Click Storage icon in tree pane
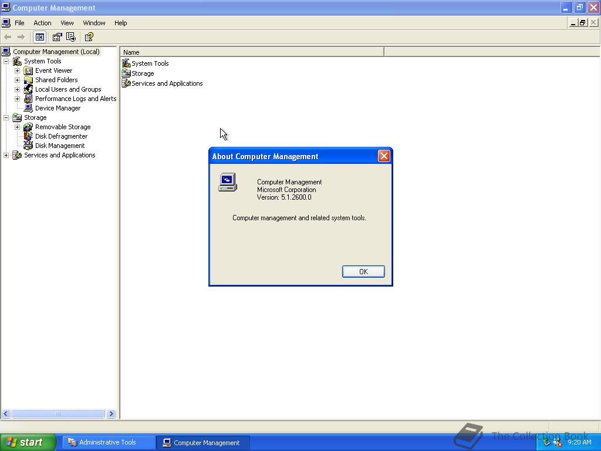The height and width of the screenshot is (451, 601). (x=17, y=117)
